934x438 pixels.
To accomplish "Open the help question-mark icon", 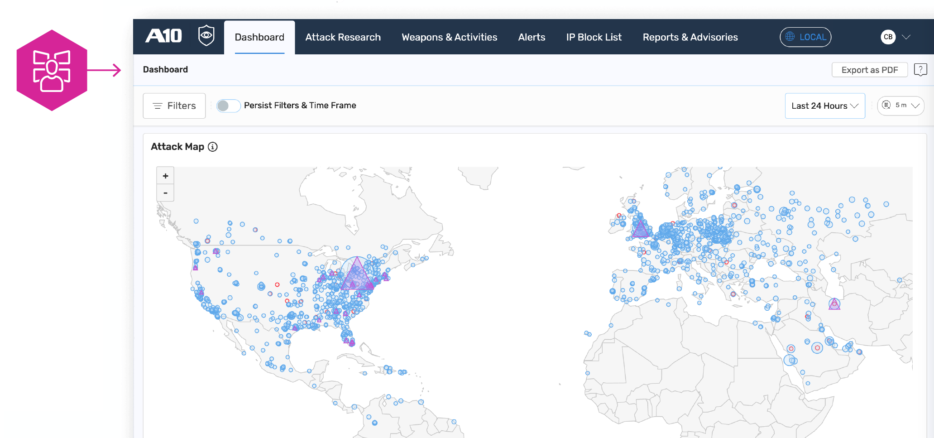I will (921, 69).
